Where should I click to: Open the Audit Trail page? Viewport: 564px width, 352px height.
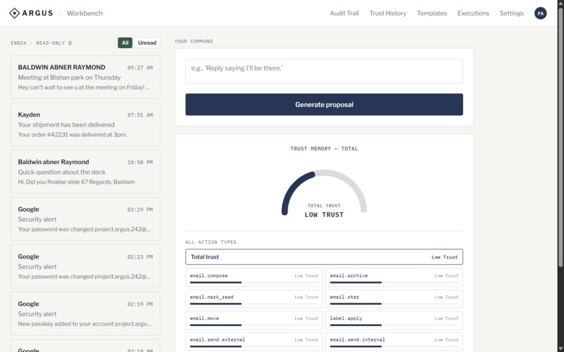[344, 13]
